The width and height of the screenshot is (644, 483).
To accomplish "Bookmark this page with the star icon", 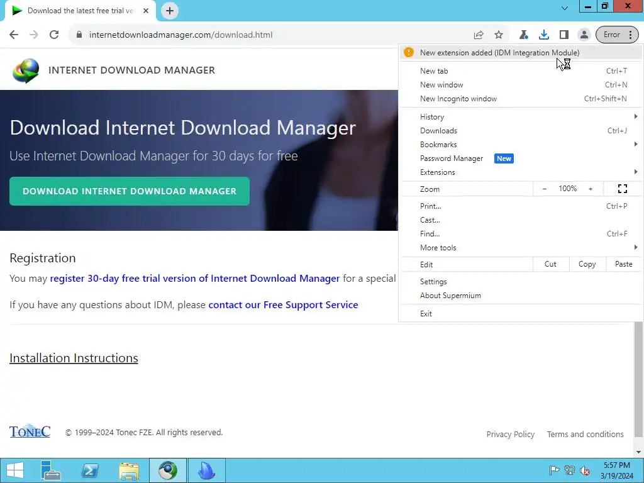I will click(499, 35).
